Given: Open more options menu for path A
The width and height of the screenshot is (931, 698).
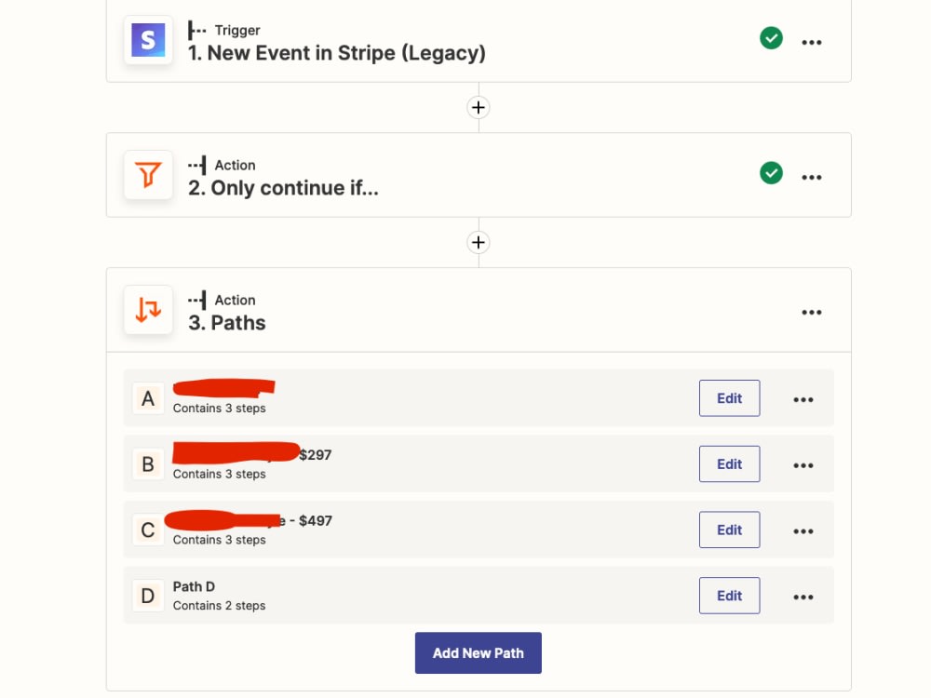Looking at the screenshot, I should point(803,399).
